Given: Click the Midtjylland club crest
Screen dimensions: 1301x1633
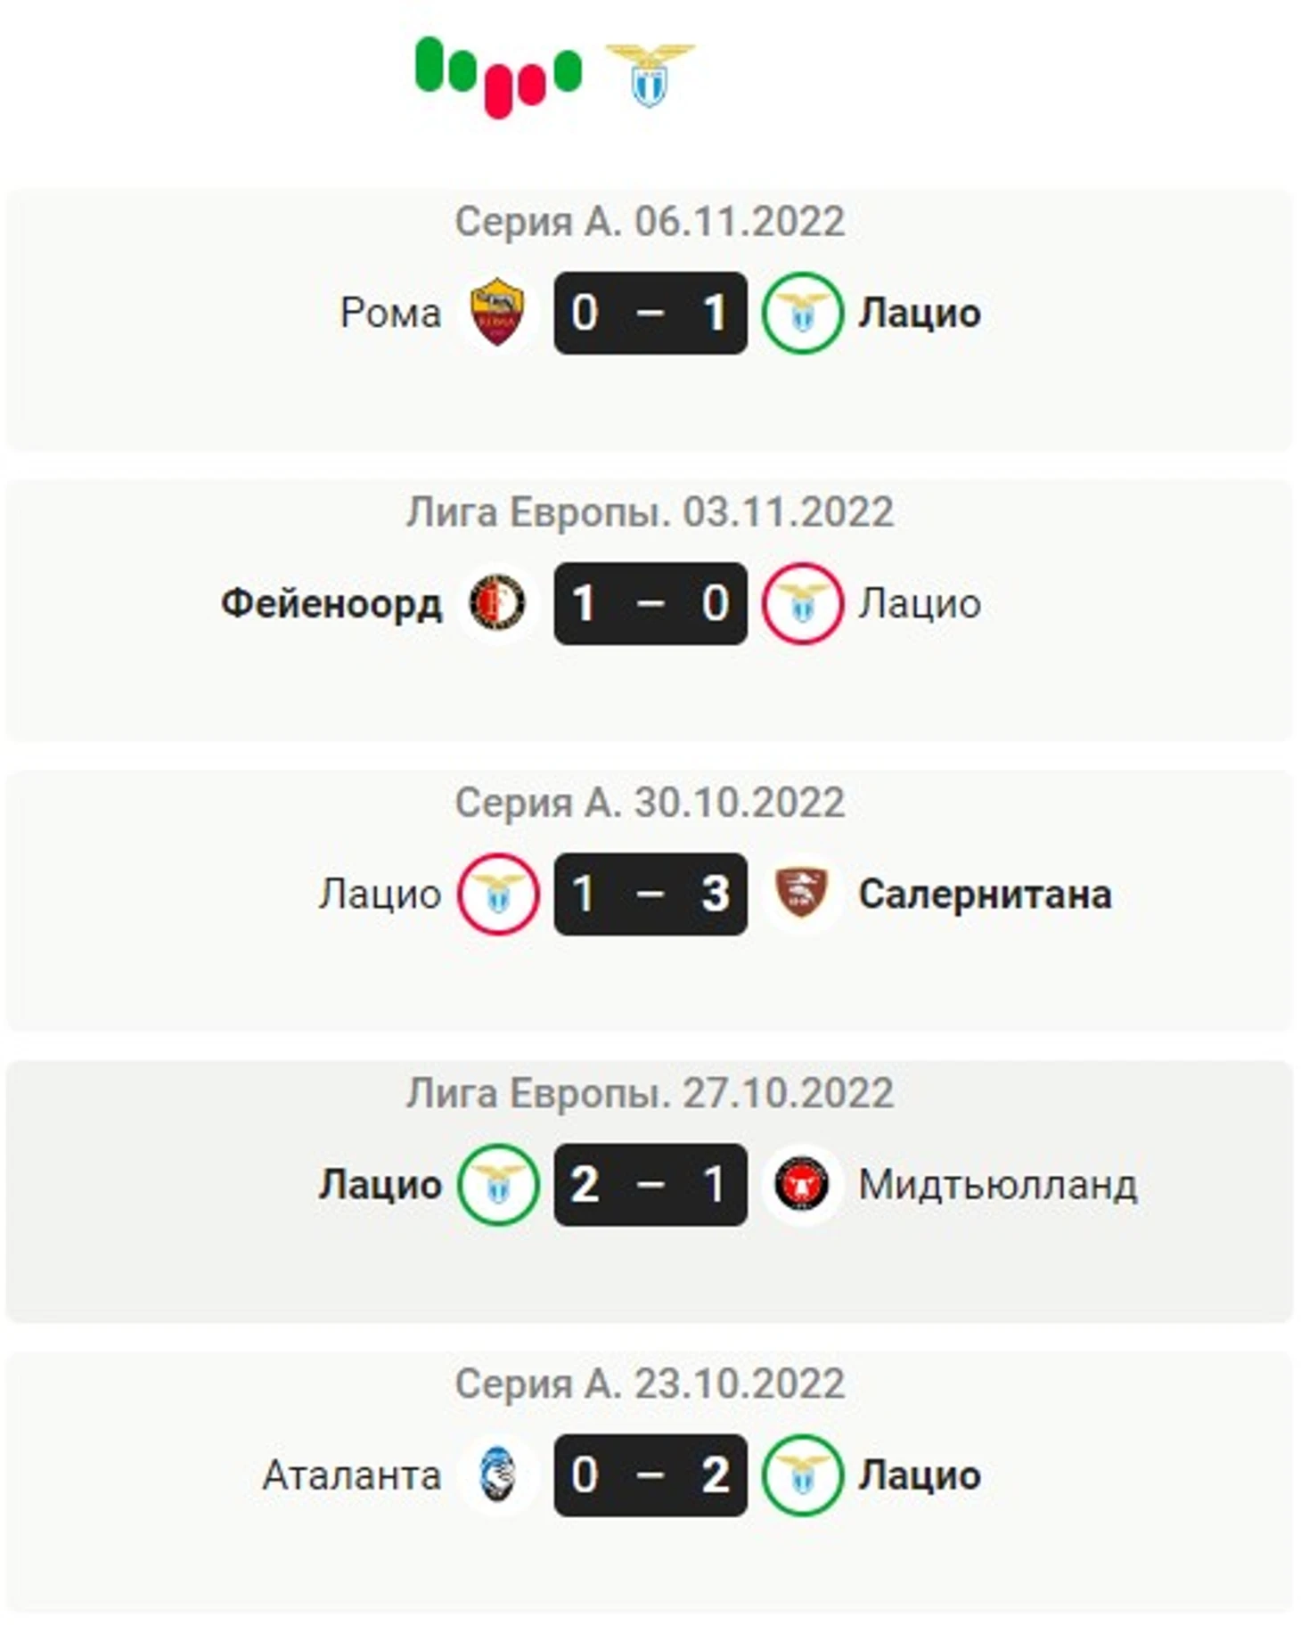Looking at the screenshot, I should (802, 1184).
